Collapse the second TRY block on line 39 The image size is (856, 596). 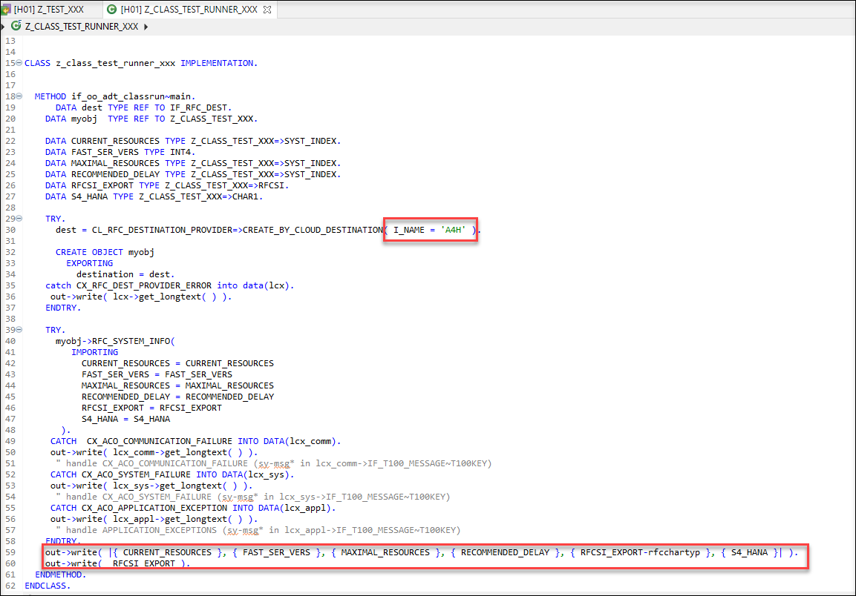[19, 329]
